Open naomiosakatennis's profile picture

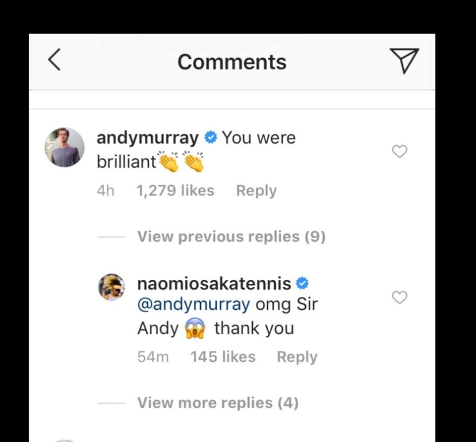(112, 287)
